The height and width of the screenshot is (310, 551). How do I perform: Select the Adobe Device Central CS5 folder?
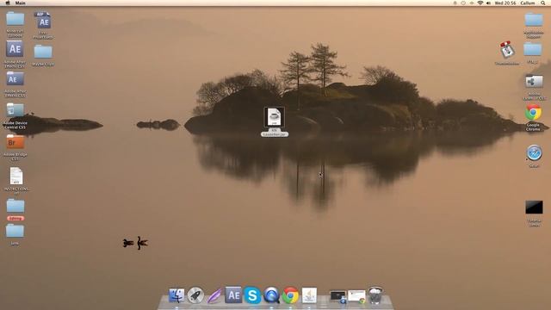click(x=15, y=110)
